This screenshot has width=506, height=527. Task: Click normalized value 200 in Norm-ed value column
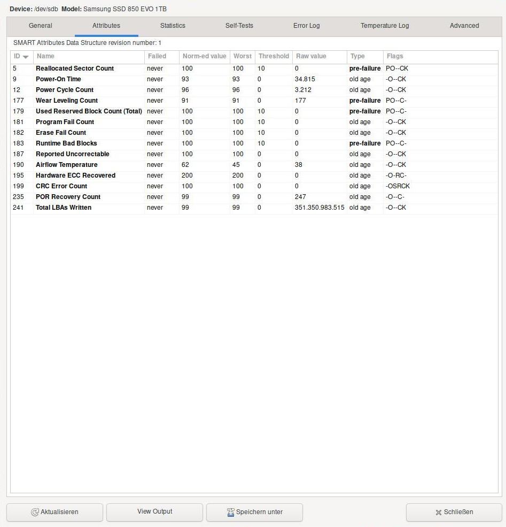coord(187,175)
